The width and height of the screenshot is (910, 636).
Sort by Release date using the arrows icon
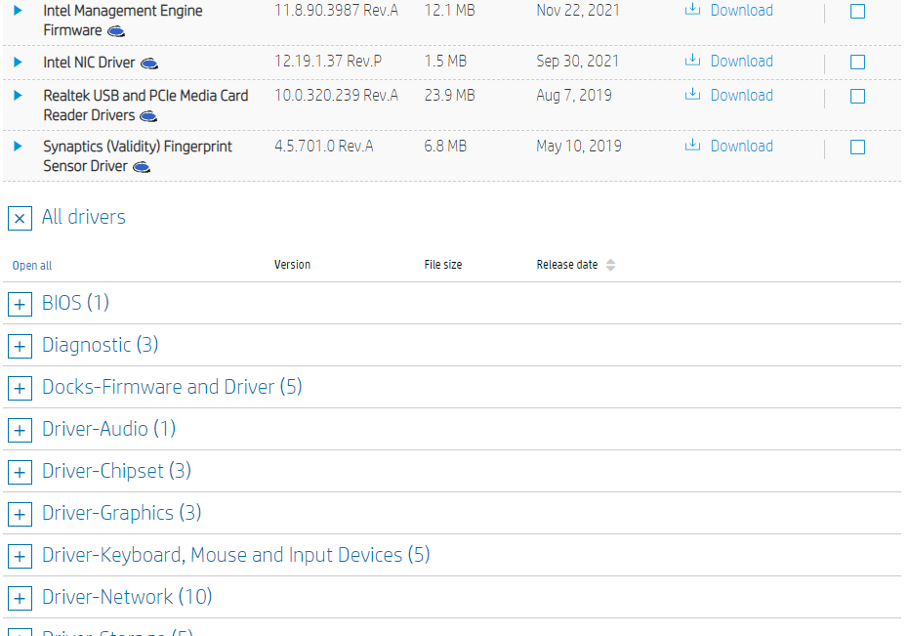(610, 265)
